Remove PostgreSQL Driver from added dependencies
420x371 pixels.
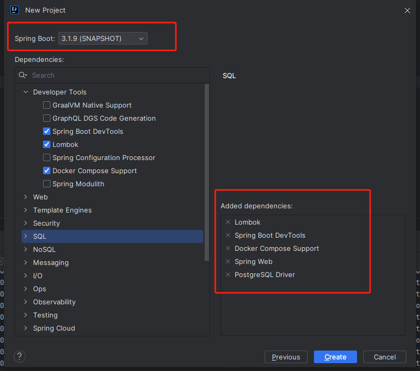click(228, 274)
